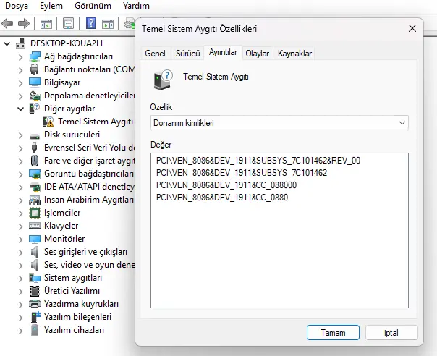Viewport: 437px width, 356px height.
Task: Click the speaker icon for Ses girişleri ve çıkışları
Action: click(x=34, y=252)
